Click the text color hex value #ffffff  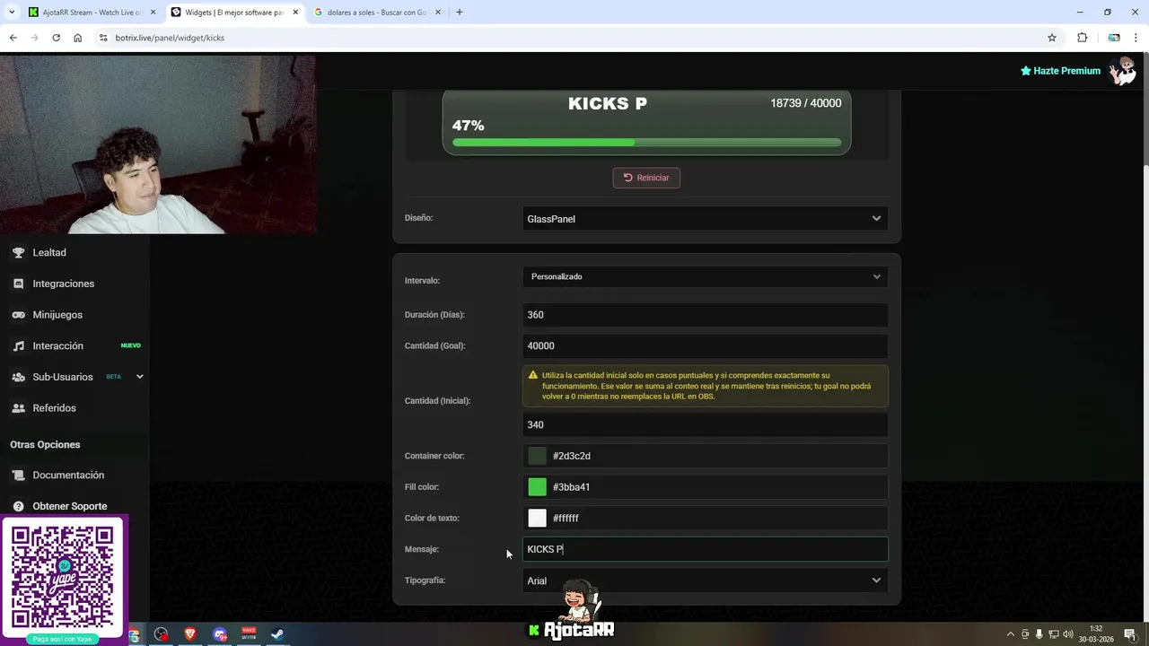tap(566, 518)
